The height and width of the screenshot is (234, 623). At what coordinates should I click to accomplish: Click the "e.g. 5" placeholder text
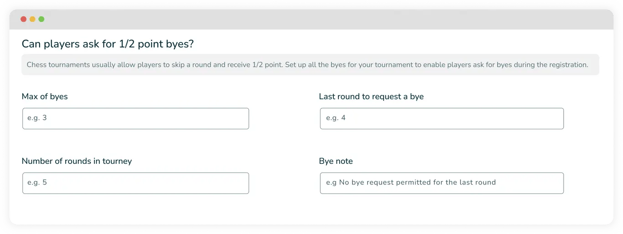pos(37,183)
